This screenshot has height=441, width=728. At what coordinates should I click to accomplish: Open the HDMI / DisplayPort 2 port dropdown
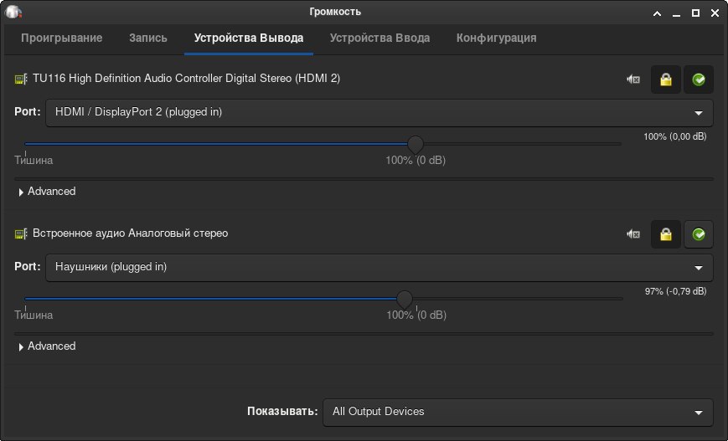click(x=379, y=113)
